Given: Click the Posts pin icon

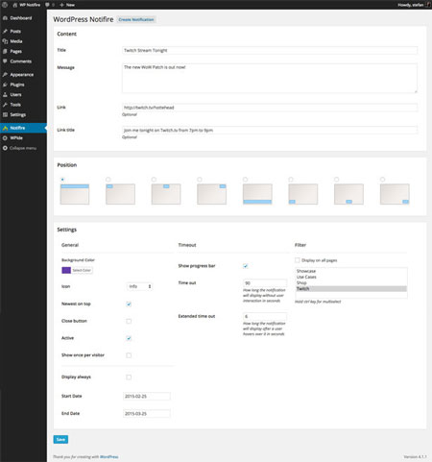Looking at the screenshot, I should [x=5, y=32].
